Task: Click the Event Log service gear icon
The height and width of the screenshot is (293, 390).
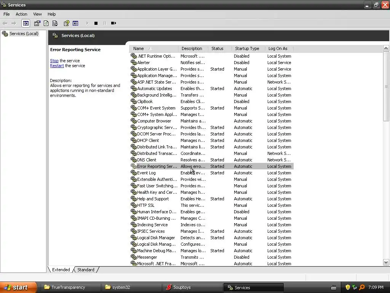Action: (x=134, y=172)
